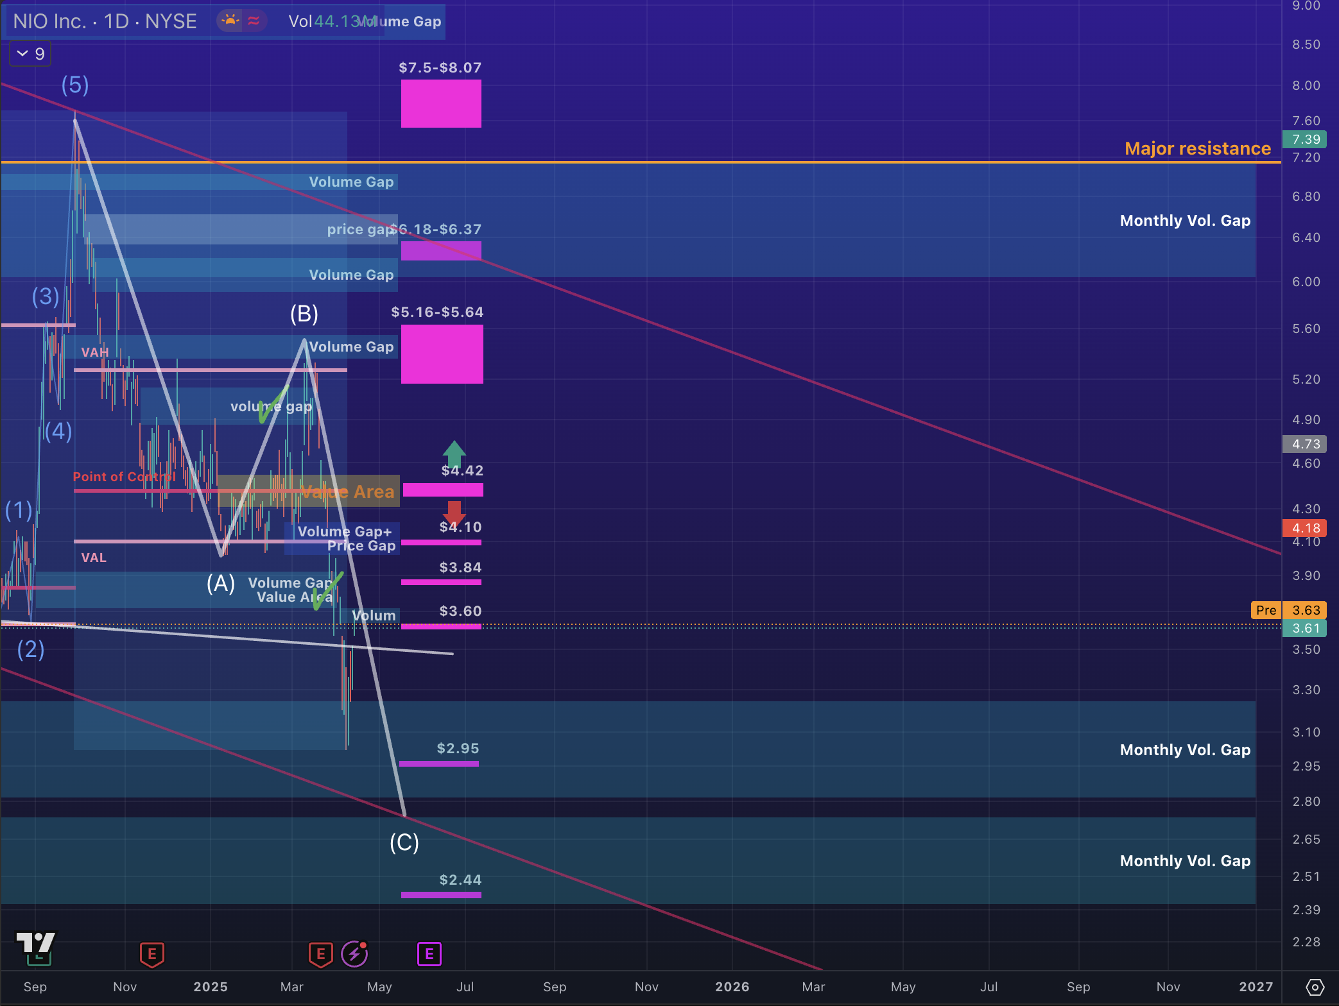
Task: Click the pre-market sun session icon
Action: (230, 21)
